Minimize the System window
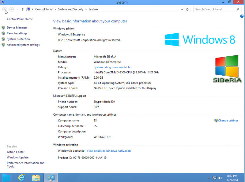This screenshot has height=182, width=245. tap(223, 2)
